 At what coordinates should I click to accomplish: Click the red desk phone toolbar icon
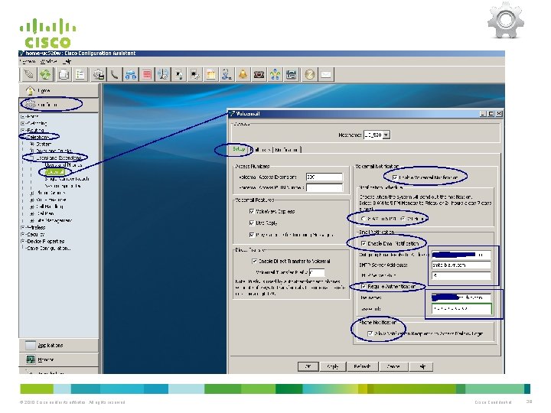pos(259,74)
